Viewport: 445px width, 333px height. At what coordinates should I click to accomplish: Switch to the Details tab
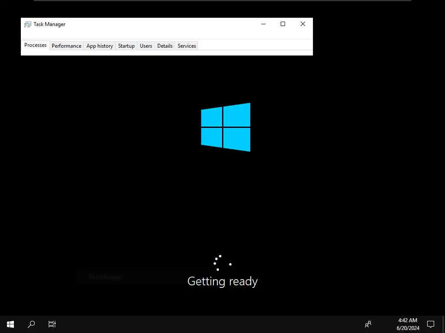(165, 46)
